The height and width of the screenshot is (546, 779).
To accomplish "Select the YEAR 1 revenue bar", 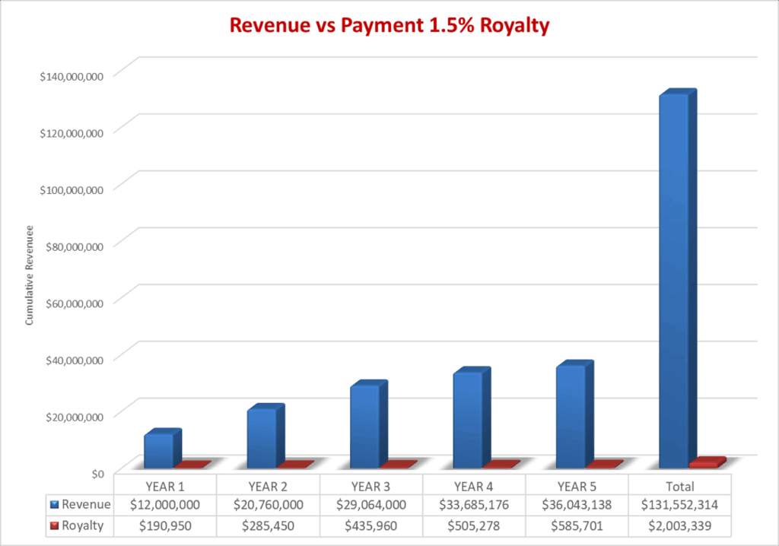I will tap(158, 450).
